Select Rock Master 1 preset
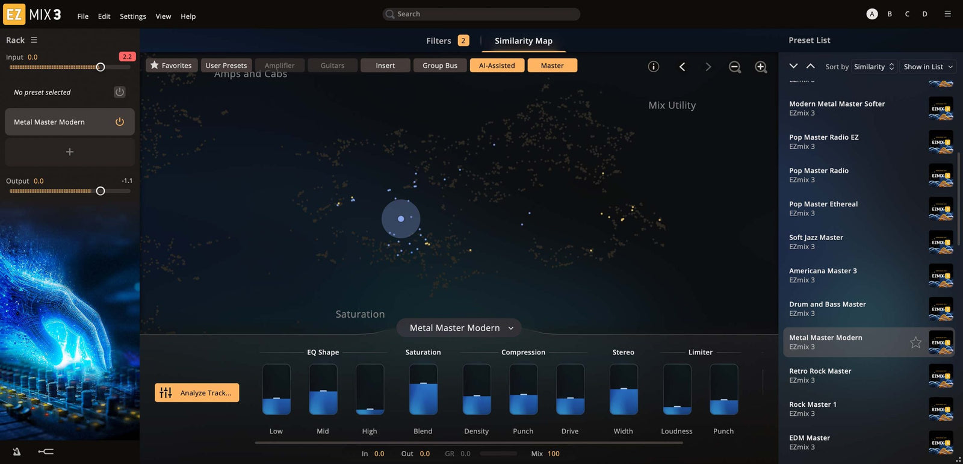963x464 pixels. (x=870, y=409)
